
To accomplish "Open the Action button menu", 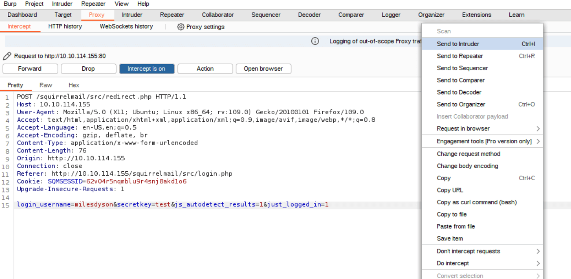I will pos(205,69).
